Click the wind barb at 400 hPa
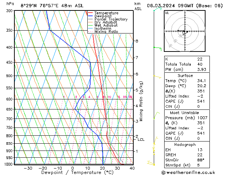This screenshot has width=226, height=175. pyautogui.click(x=157, y=48)
